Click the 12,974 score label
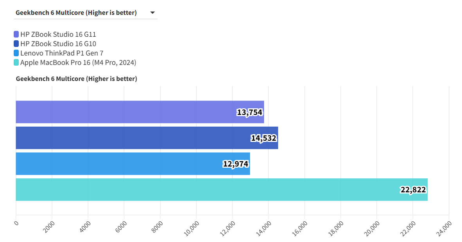The image size is (462, 242). point(236,164)
